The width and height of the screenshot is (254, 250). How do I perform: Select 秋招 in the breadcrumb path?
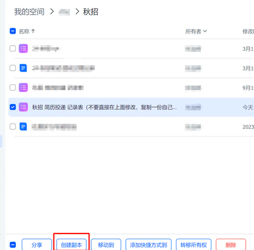tap(91, 11)
